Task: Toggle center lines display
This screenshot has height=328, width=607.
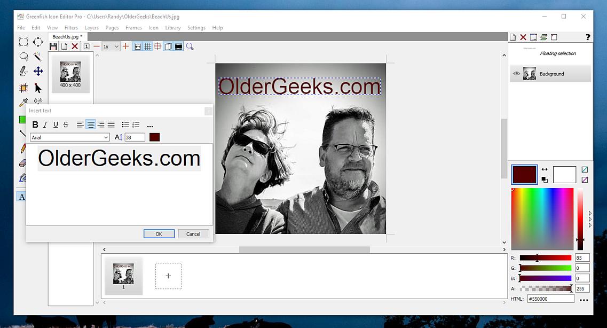Action: coord(158,46)
